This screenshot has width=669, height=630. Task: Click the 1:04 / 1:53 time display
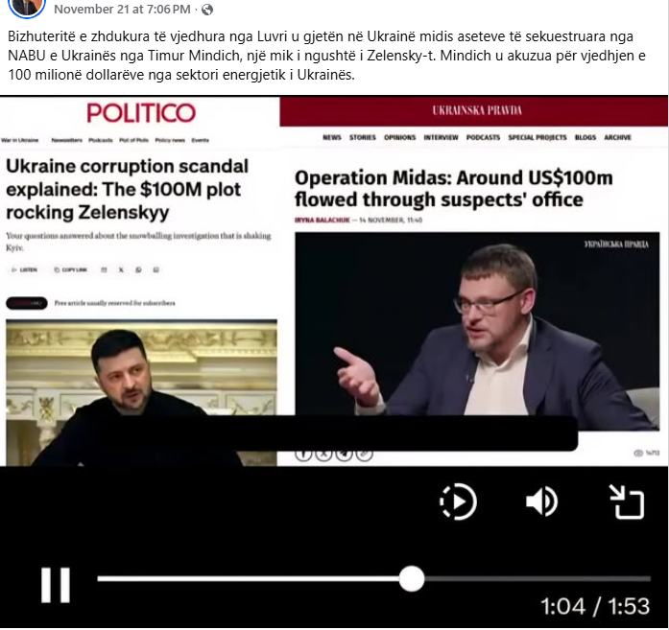coord(595,606)
